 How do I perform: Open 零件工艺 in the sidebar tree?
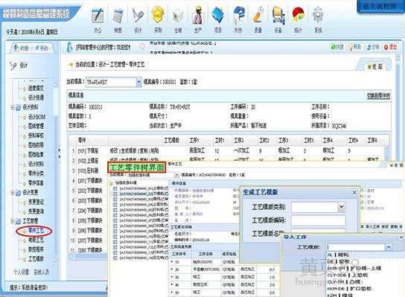coord(36,230)
